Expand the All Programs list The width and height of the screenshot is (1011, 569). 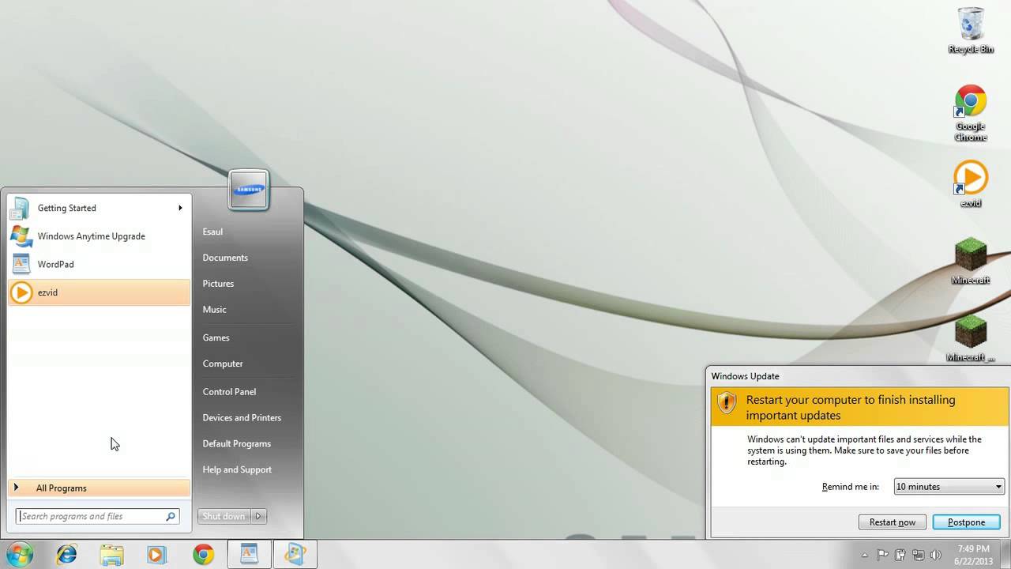click(99, 488)
